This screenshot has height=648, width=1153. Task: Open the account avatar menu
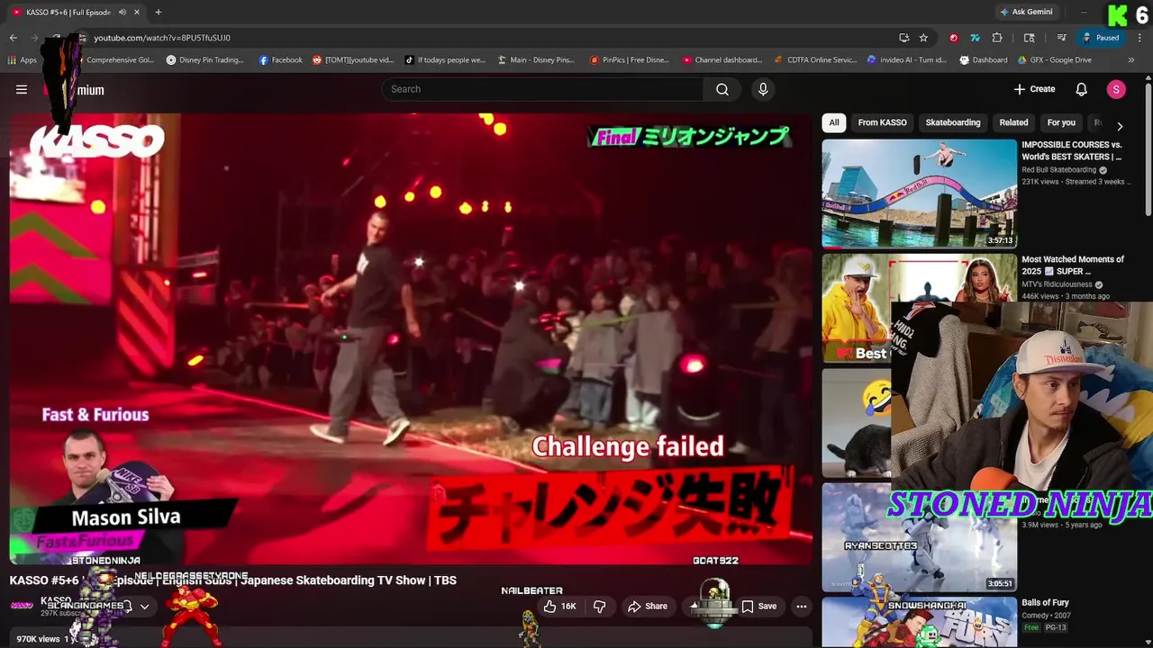pos(1116,89)
